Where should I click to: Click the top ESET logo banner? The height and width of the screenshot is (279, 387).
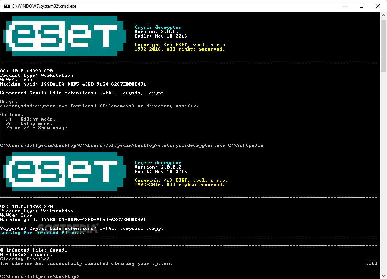tap(65, 36)
